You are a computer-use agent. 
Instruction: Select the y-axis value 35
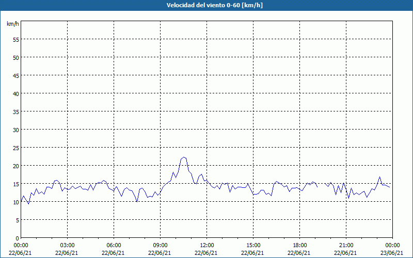tap(16, 112)
